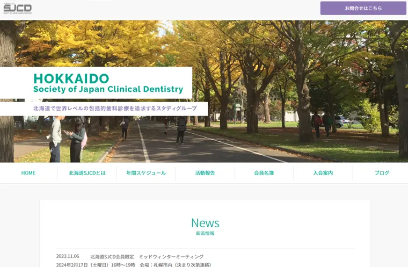
Task: Click the 新着情報 subheading
Action: pyautogui.click(x=205, y=233)
